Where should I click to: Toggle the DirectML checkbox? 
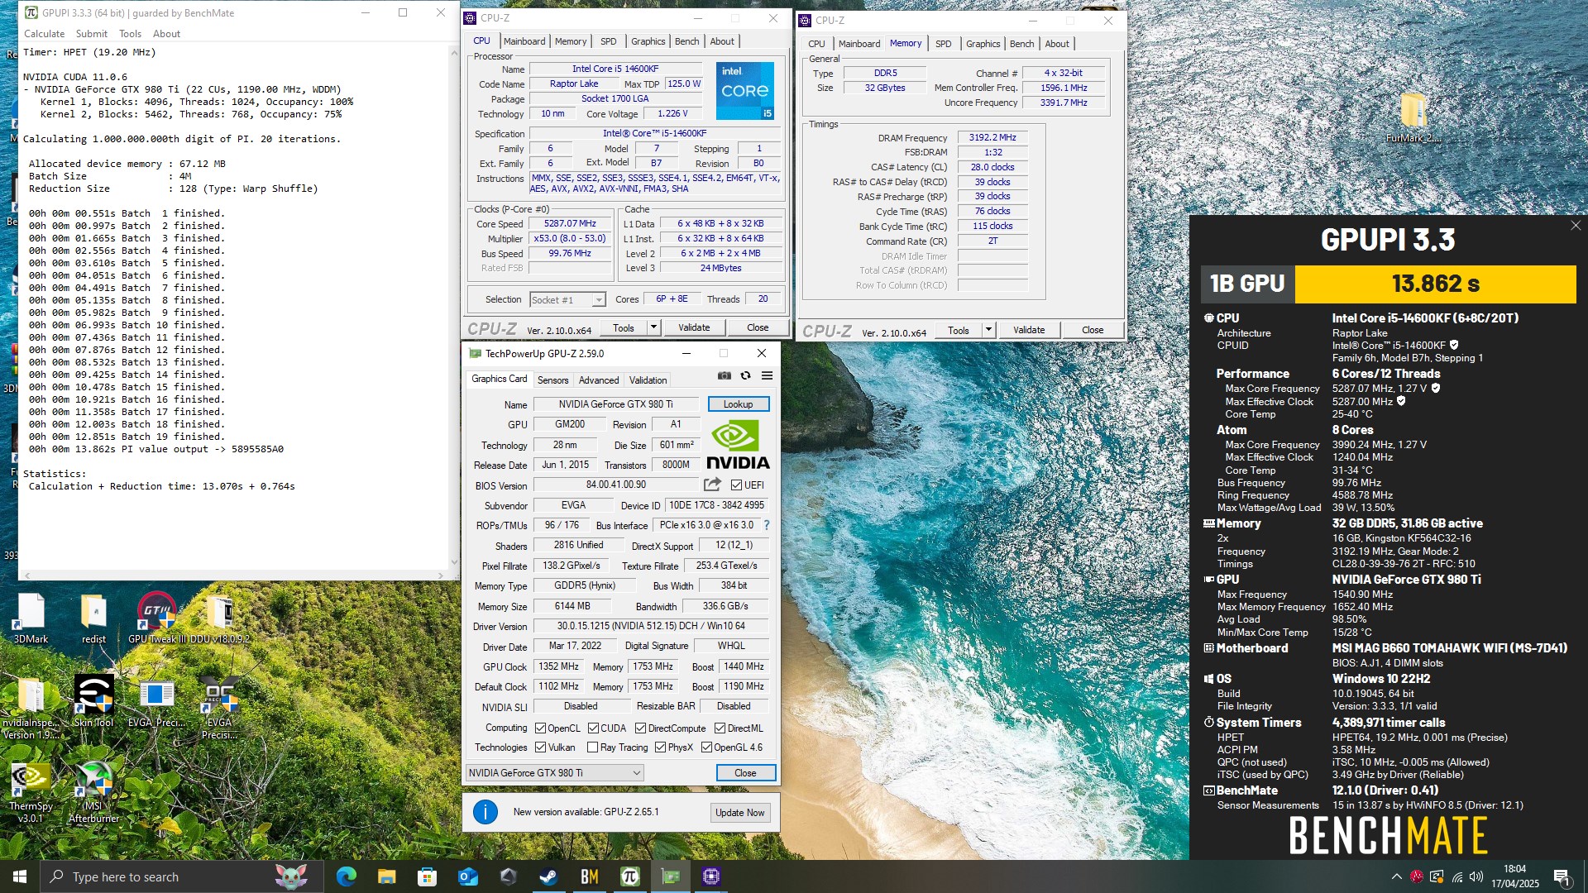pos(720,728)
